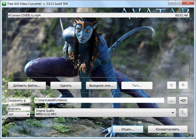
Task: Move selected file up with arrow button
Action: pyautogui.click(x=171, y=85)
